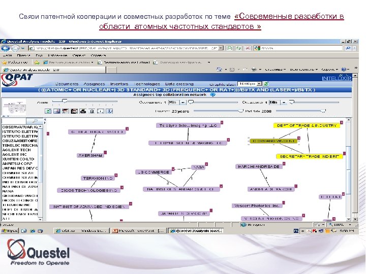The height and width of the screenshot is (274, 366).
Task: Switch to the Documents tab
Action: click(67, 84)
